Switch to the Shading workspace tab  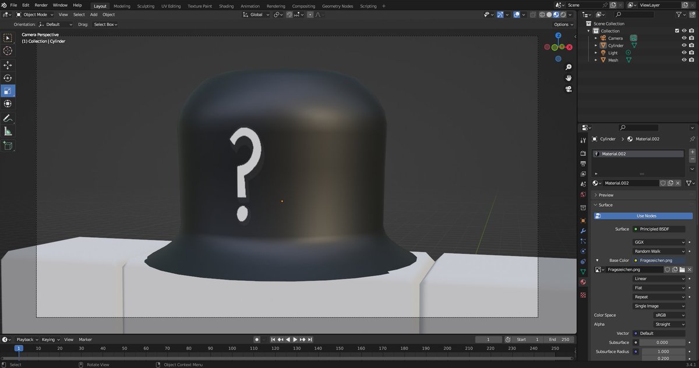pos(226,6)
